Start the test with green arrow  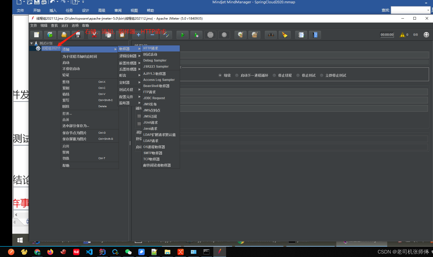pos(183,35)
